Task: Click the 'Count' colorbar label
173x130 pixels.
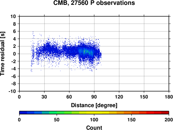Action: (94, 128)
